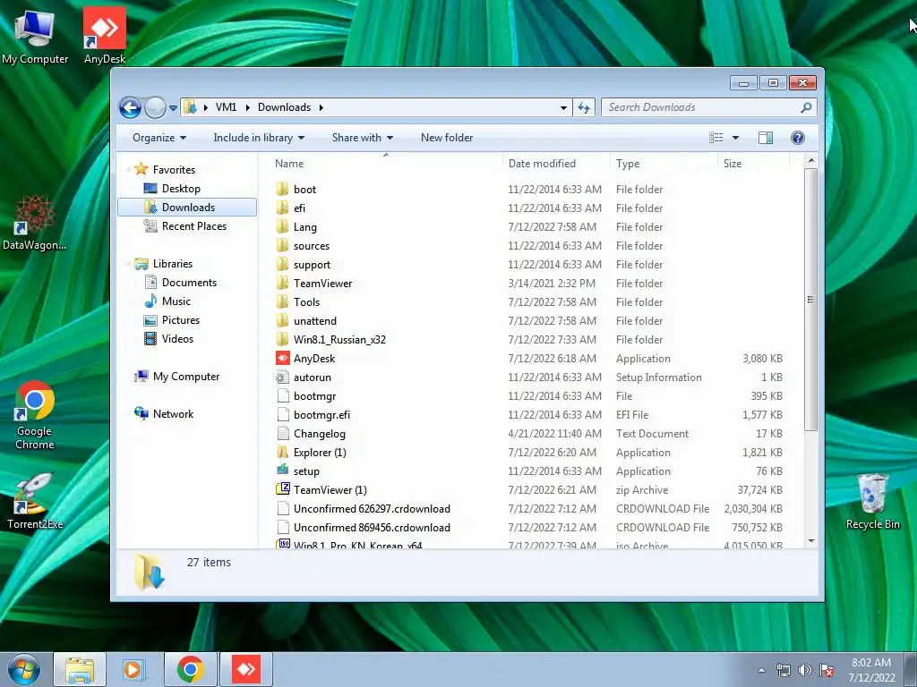Click the AnyDesk taskbar icon
The height and width of the screenshot is (687, 917).
245,669
